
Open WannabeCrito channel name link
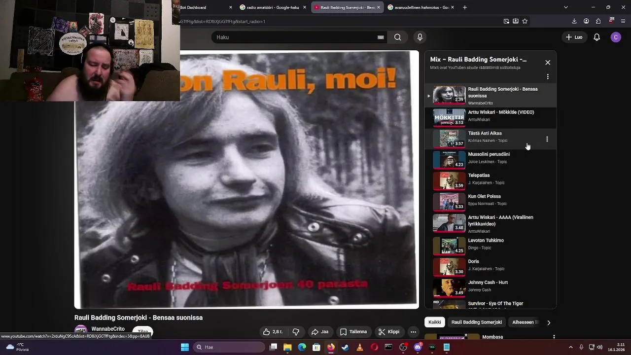[x=108, y=329]
